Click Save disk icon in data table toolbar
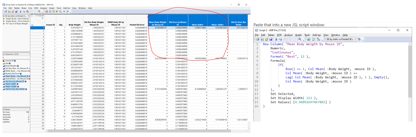Viewport: 416px width, 137px height. click(x=16, y=12)
